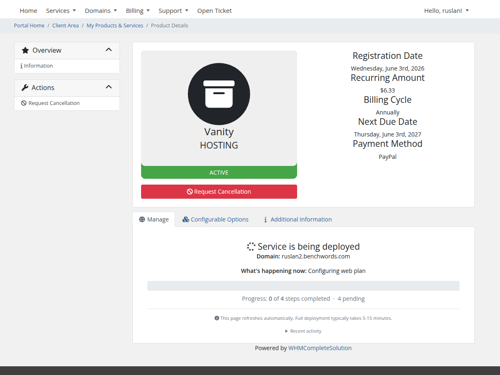Click the PayPal payment method value
Image resolution: width=500 pixels, height=375 pixels.
(388, 157)
